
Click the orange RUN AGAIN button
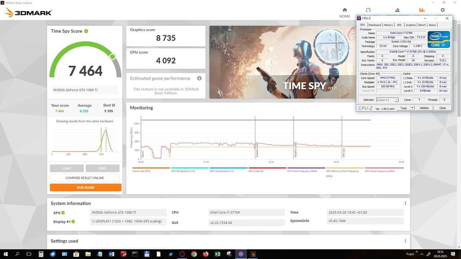coord(86,187)
